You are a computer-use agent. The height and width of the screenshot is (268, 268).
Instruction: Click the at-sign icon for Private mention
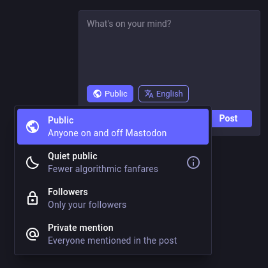coord(33,234)
